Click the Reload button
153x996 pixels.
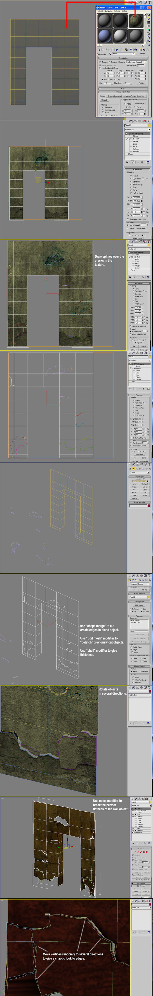(104, 100)
